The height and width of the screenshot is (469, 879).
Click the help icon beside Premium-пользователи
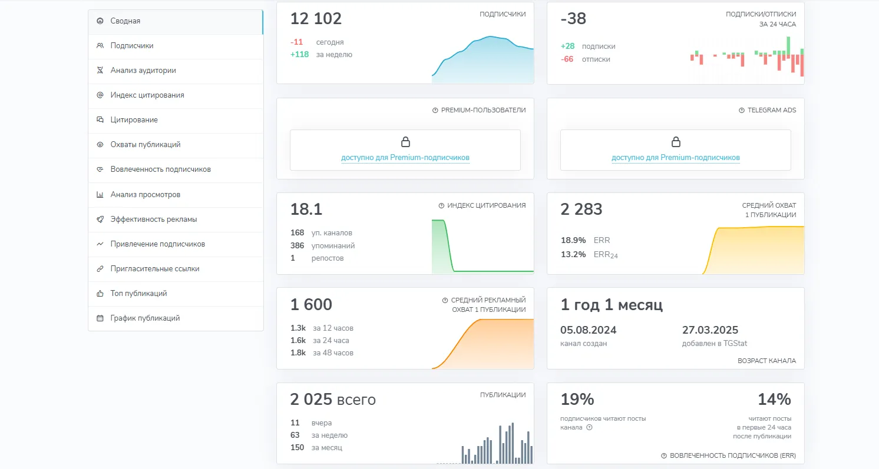click(435, 110)
